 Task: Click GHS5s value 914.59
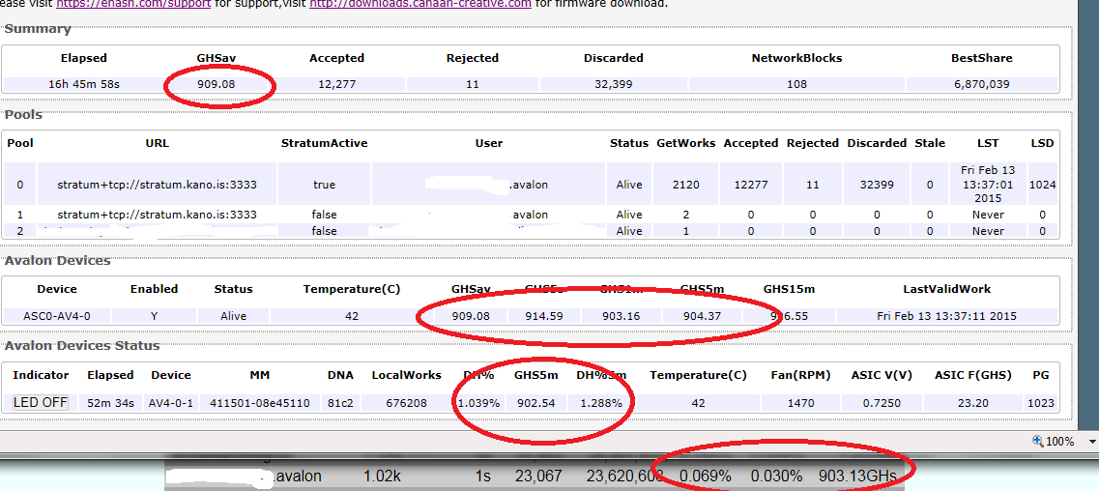click(544, 316)
